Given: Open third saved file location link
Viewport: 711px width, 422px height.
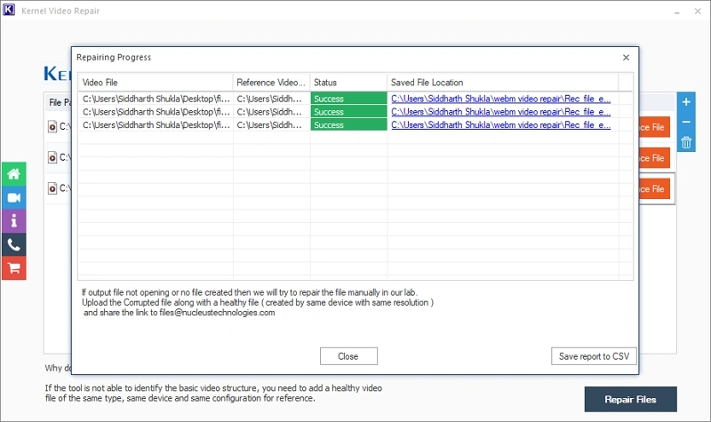Looking at the screenshot, I should pos(500,125).
